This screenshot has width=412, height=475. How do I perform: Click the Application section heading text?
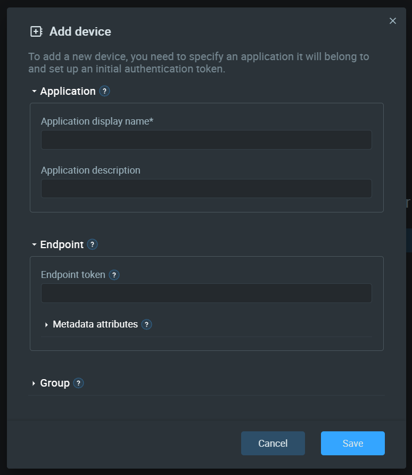(x=68, y=91)
